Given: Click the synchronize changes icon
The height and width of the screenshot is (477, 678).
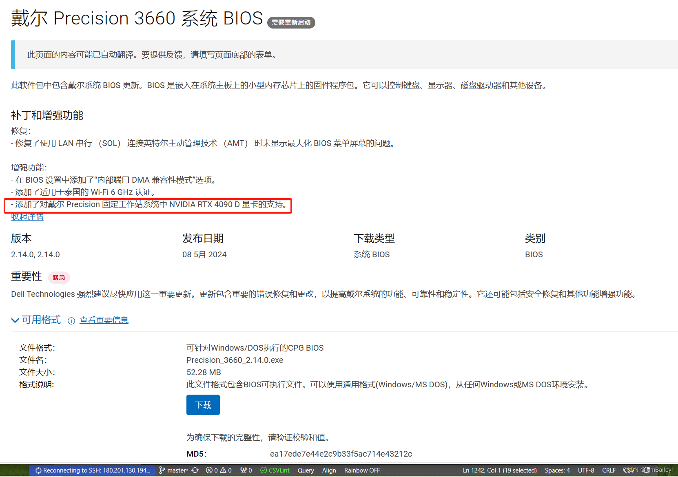Looking at the screenshot, I should coord(195,470).
